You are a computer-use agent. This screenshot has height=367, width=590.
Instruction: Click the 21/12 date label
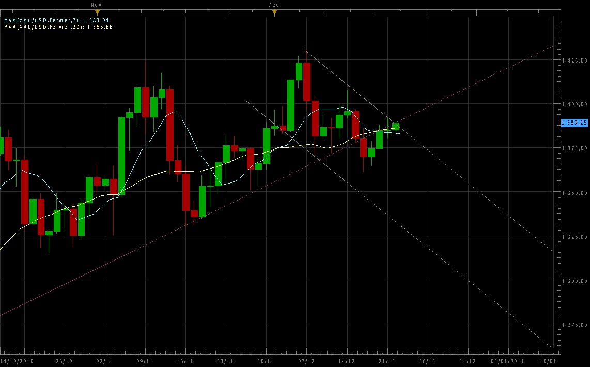coord(387,361)
